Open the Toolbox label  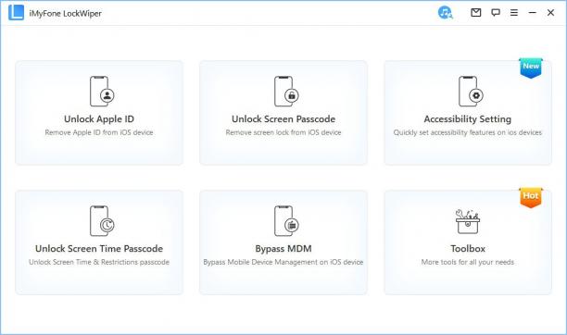[x=468, y=249]
